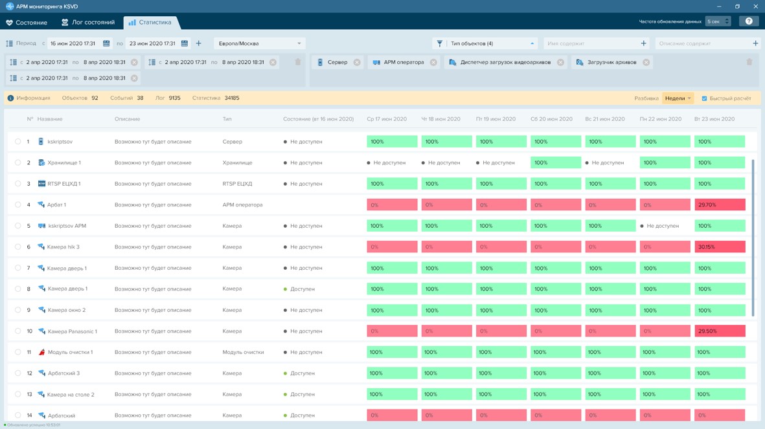Toggle the Быстрый расчёт checkbox
This screenshot has height=429, width=765.
coord(705,98)
